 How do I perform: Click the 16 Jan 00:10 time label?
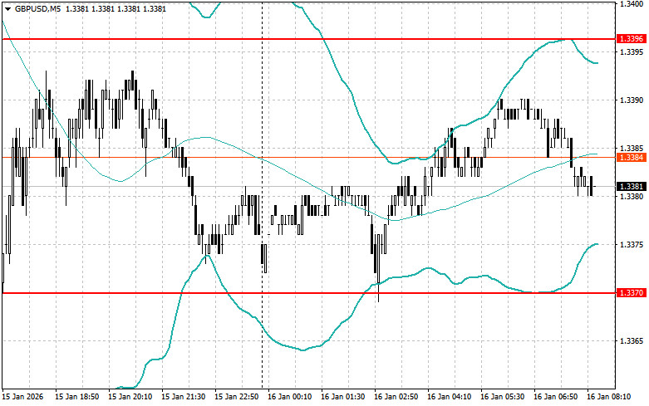pyautogui.click(x=290, y=397)
